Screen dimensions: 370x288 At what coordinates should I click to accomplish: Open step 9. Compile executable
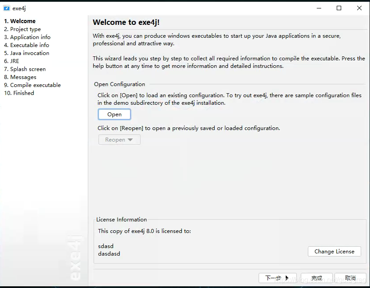coord(32,85)
